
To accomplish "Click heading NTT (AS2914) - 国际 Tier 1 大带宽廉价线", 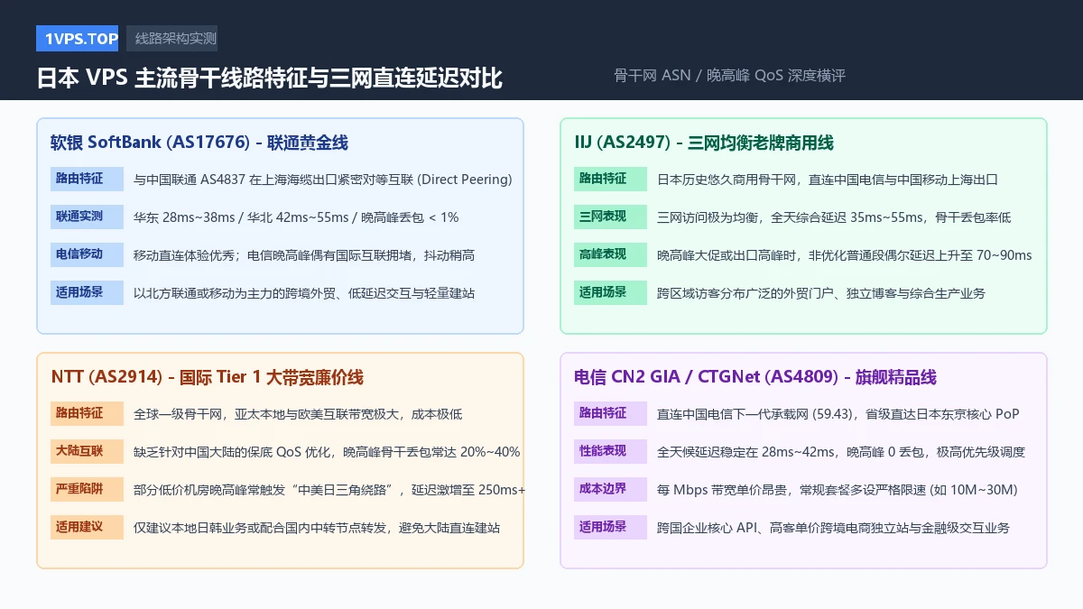I will [208, 377].
